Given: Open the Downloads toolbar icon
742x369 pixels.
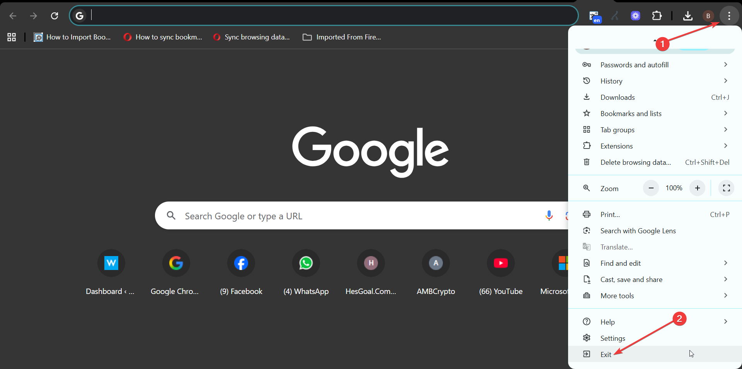Looking at the screenshot, I should point(688,16).
